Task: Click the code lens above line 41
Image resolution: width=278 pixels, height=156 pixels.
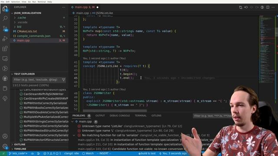Action: [104, 58]
